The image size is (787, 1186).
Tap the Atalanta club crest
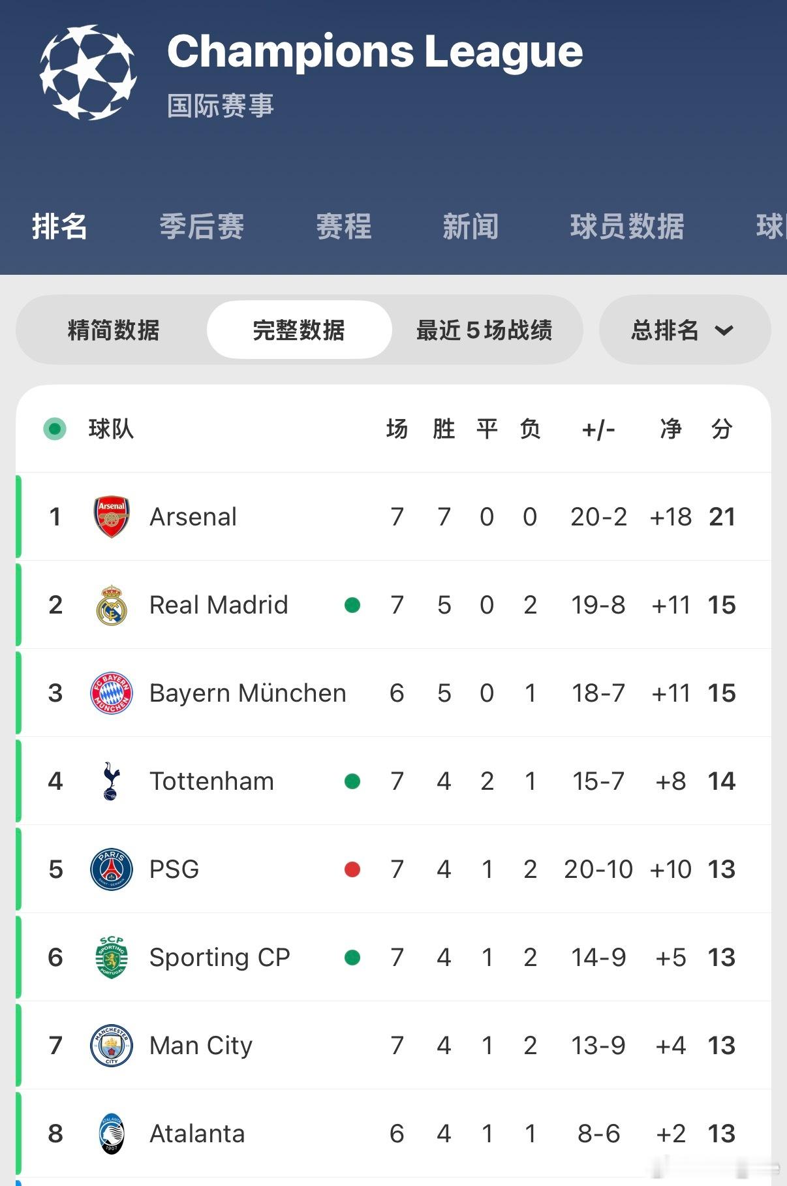tap(112, 1134)
